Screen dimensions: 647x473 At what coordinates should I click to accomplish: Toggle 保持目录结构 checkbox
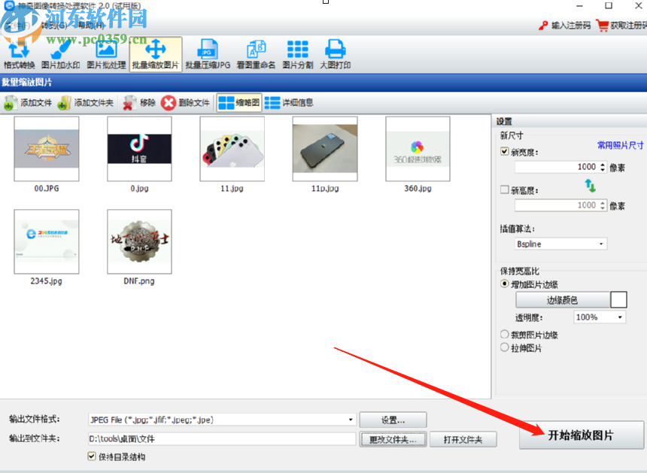tap(92, 456)
